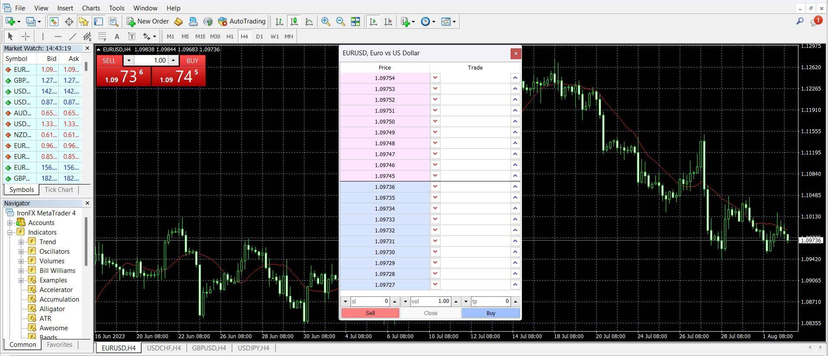Select the Text Label tool
The height and width of the screenshot is (356, 828).
coord(131,37)
